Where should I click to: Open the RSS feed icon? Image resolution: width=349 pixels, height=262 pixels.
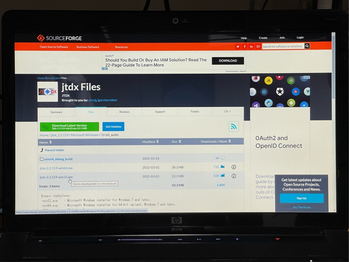(x=234, y=127)
